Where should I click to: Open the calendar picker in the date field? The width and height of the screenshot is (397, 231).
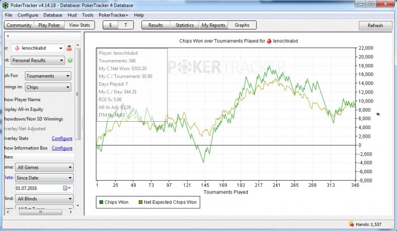[67, 188]
